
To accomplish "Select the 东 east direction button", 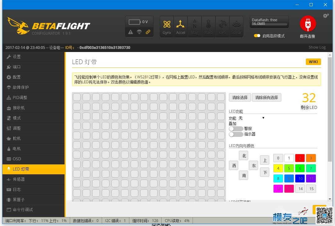I will pyautogui.click(x=254, y=165).
